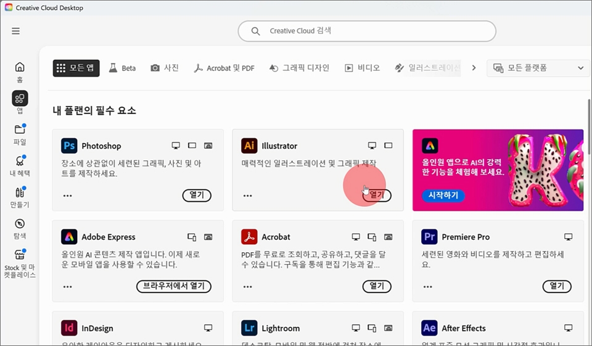Click the Acrobat app icon
The image size is (592, 346).
249,237
